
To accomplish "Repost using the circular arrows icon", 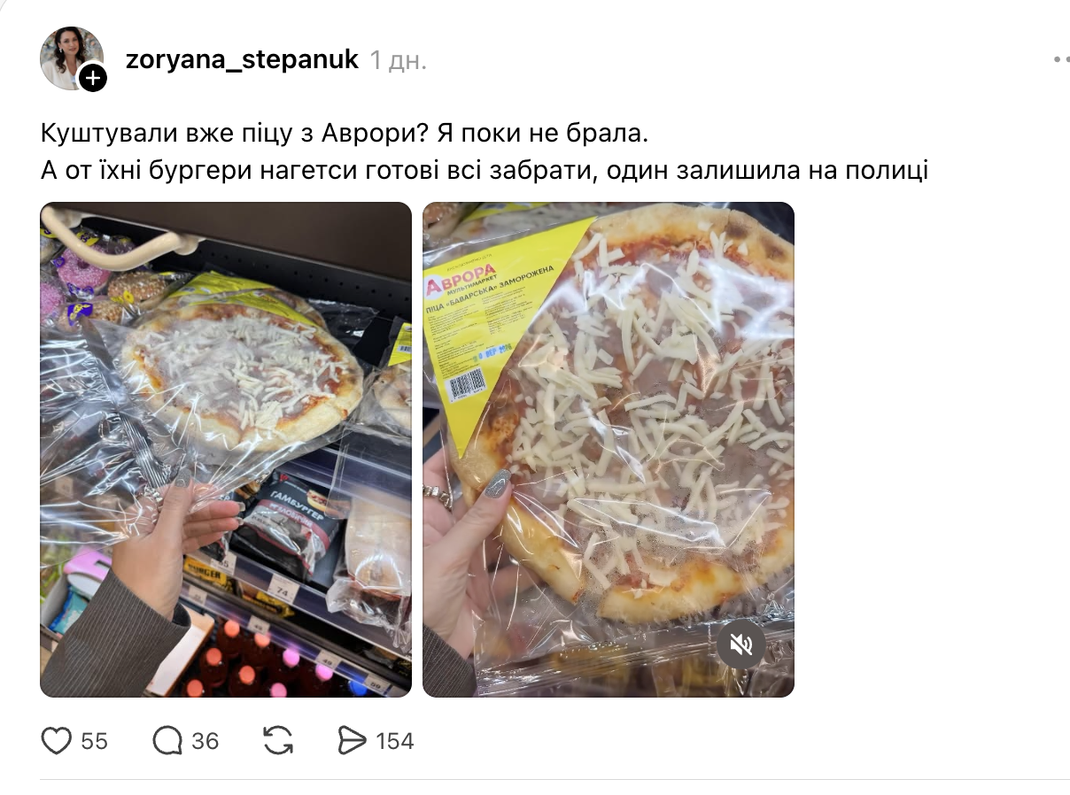I will click(x=279, y=740).
